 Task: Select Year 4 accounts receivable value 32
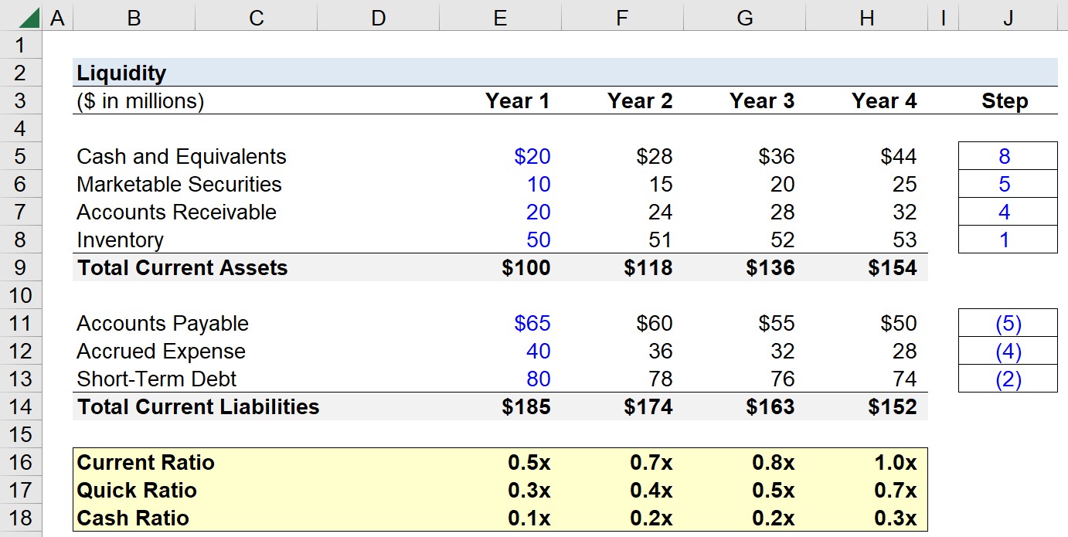pos(905,212)
